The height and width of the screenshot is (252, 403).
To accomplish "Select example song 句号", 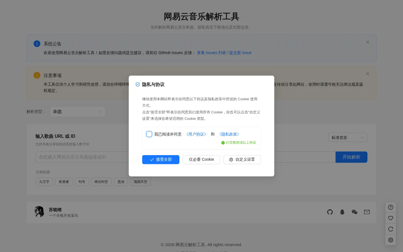I will point(82,182).
